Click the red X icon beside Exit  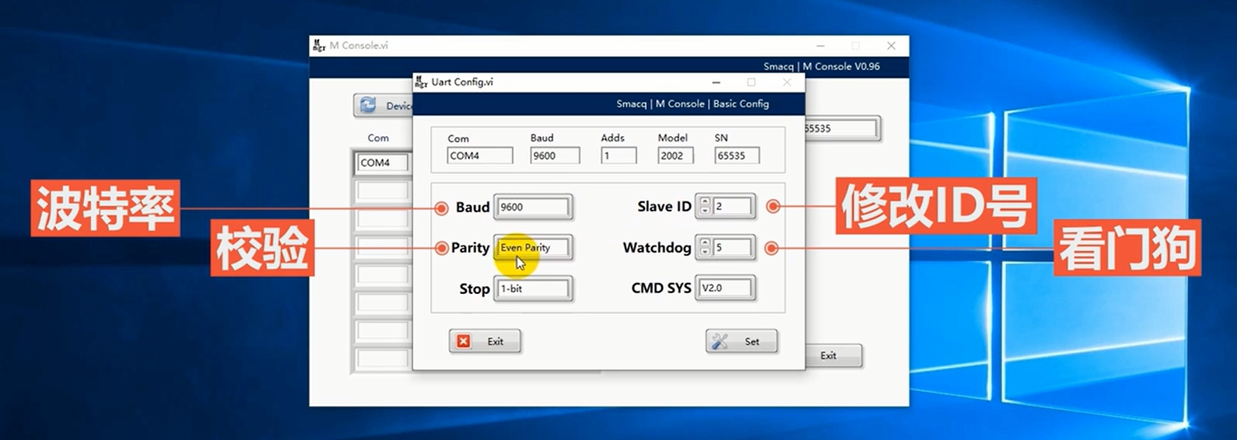(x=464, y=341)
